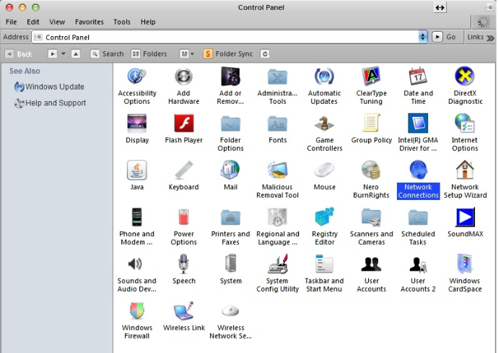Open Scheduled Tasks folder
This screenshot has height=353, width=498.
tap(418, 227)
